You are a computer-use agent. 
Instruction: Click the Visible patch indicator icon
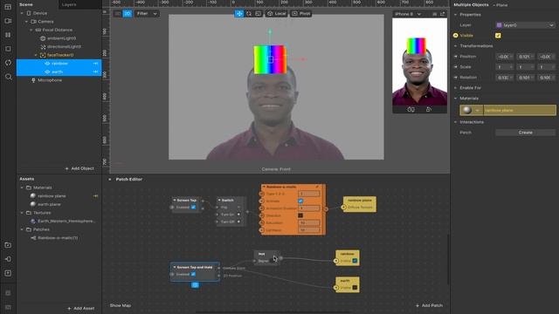pyautogui.click(x=456, y=36)
